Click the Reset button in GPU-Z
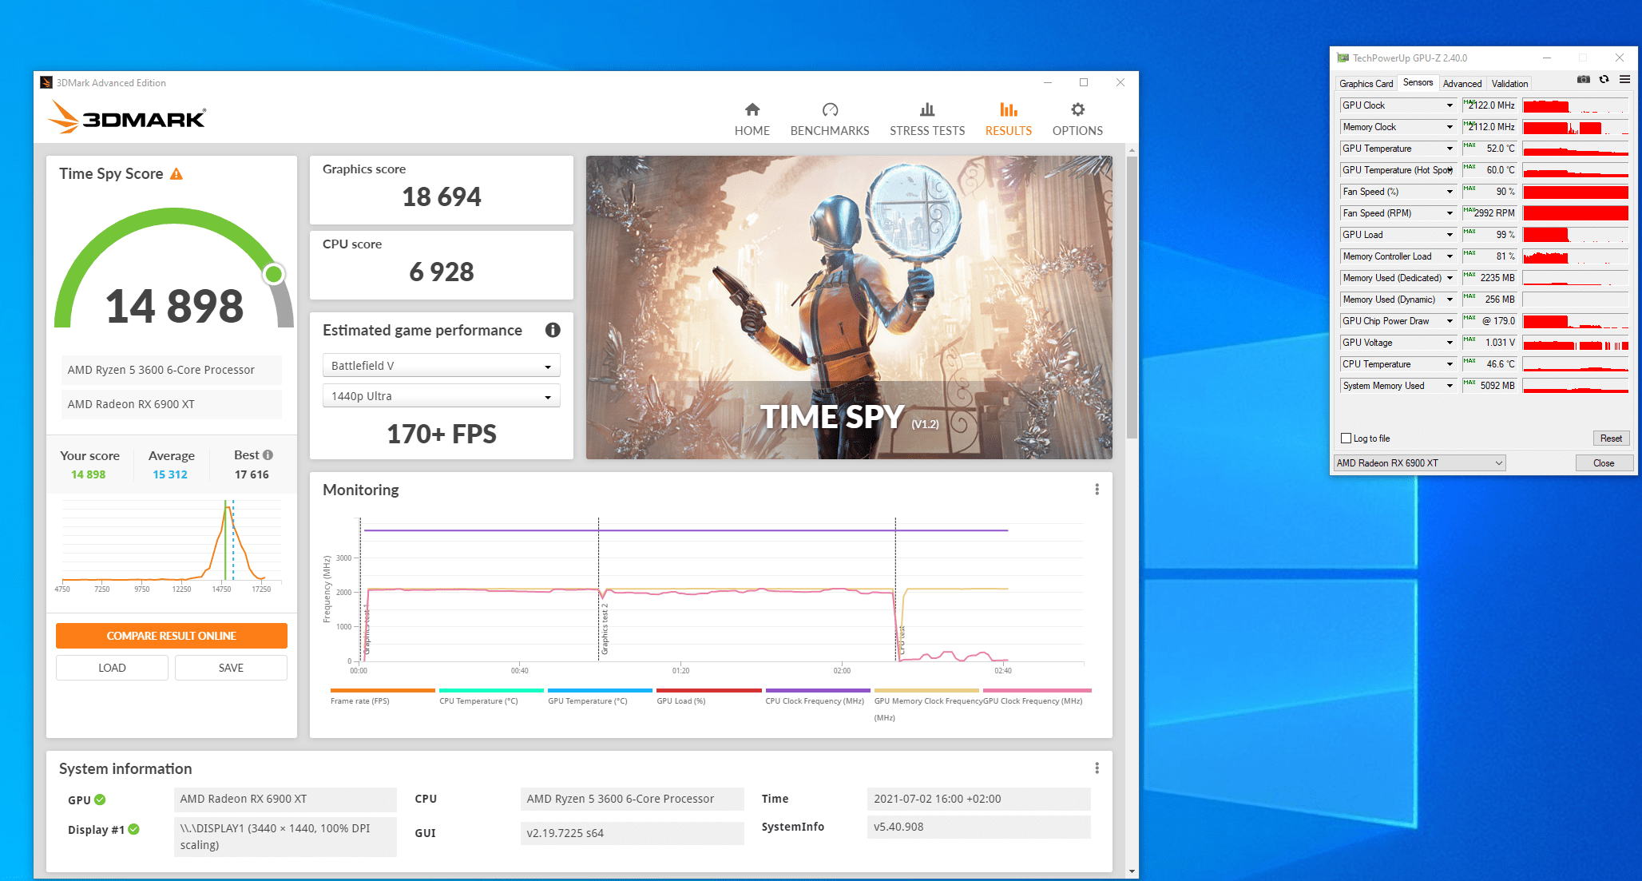 pyautogui.click(x=1611, y=439)
